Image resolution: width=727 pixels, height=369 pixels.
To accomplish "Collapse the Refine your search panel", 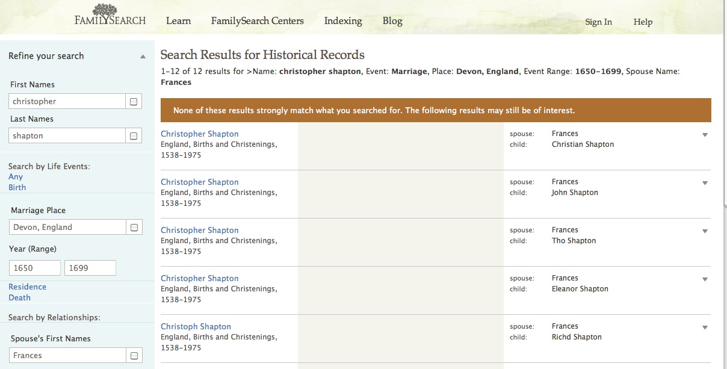I will 143,57.
